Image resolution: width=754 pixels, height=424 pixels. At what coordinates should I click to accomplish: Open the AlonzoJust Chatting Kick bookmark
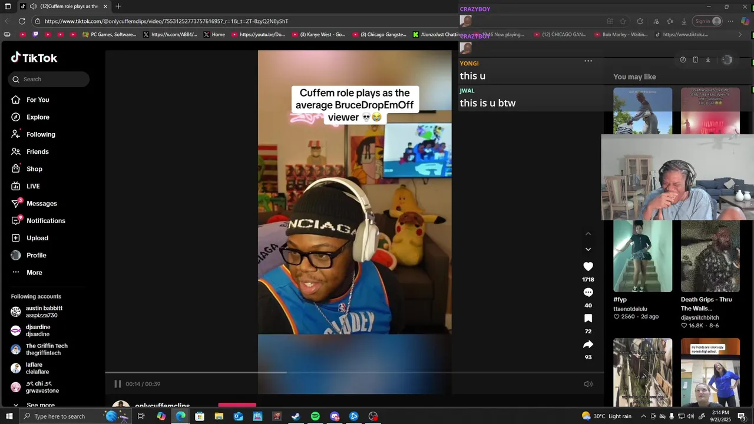(x=436, y=35)
